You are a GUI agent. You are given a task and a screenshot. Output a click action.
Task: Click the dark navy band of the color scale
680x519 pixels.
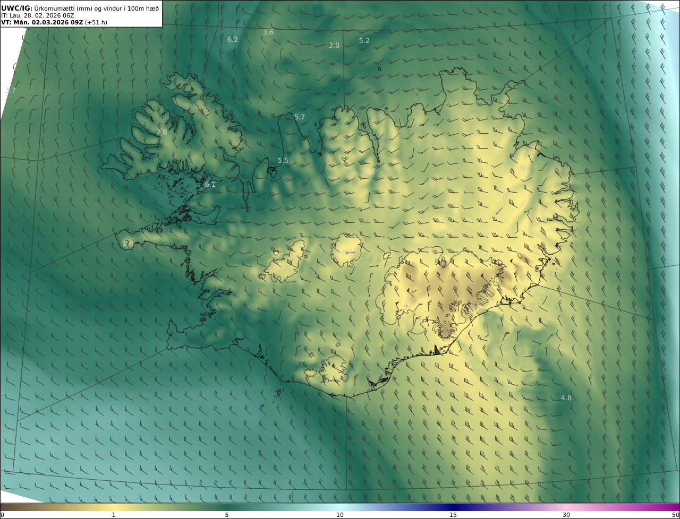coord(453,507)
